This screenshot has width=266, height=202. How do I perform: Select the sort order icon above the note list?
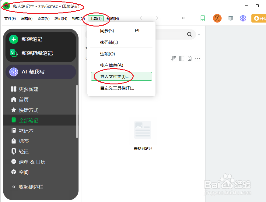173,58
